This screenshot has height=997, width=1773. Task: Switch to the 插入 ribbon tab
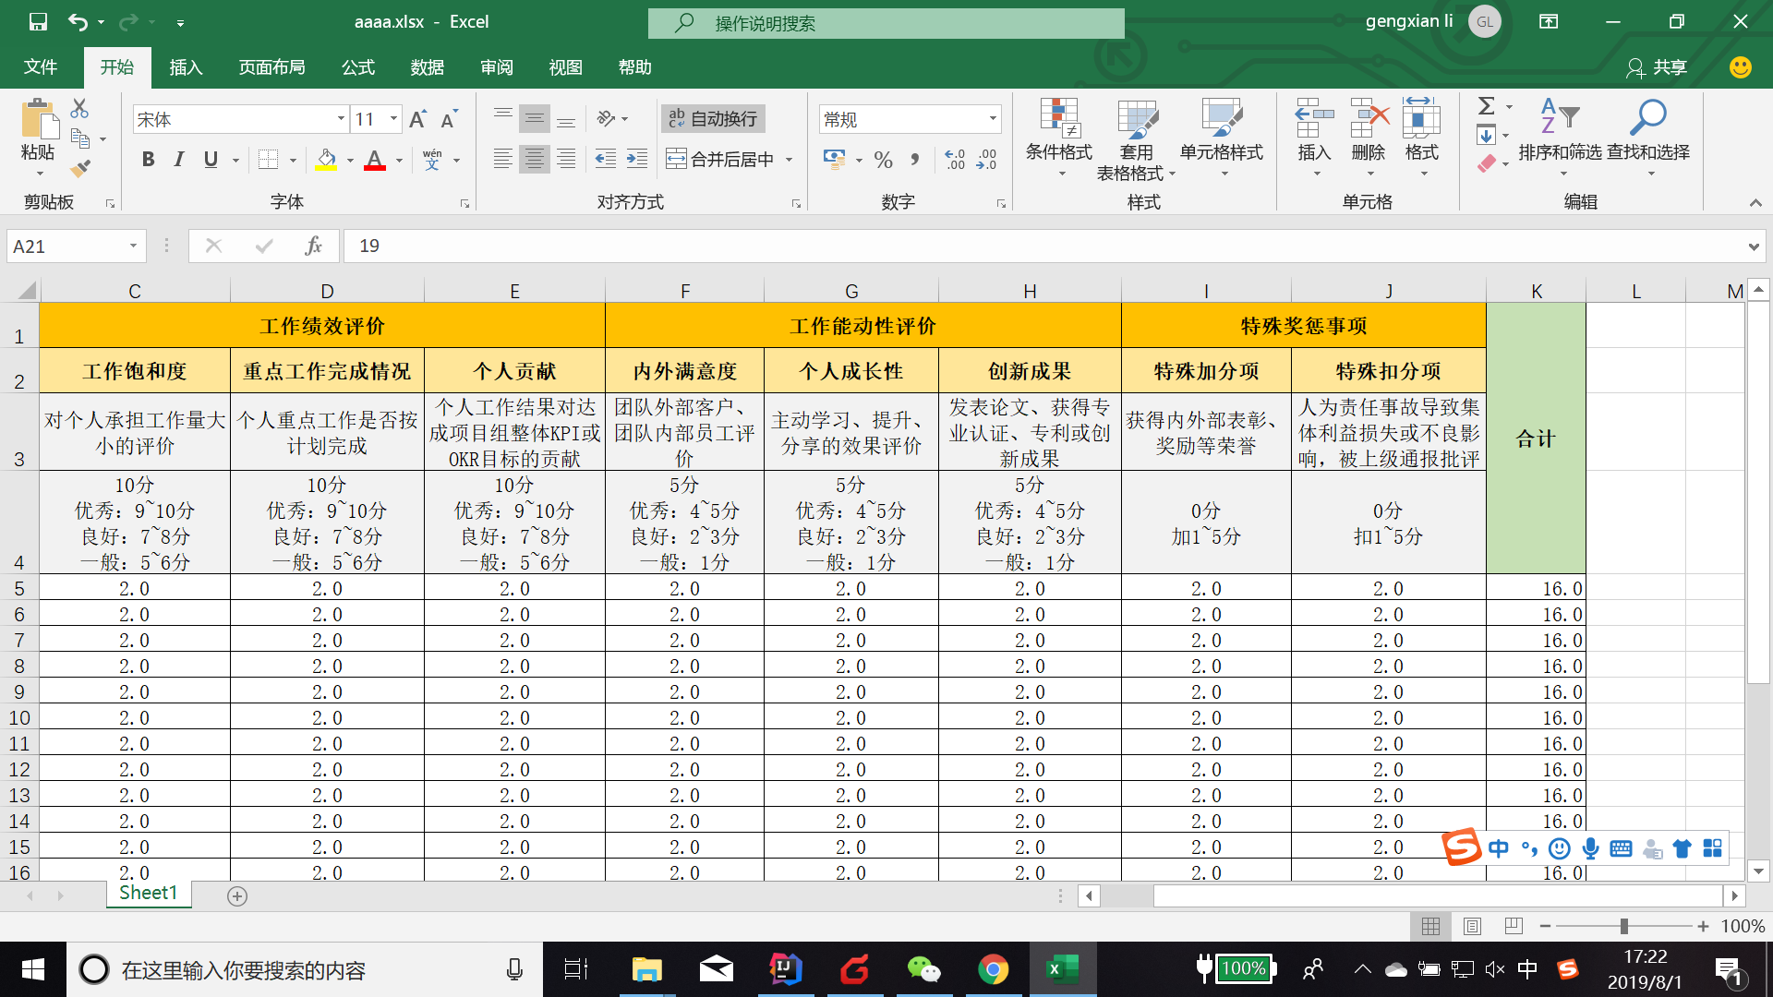point(185,66)
